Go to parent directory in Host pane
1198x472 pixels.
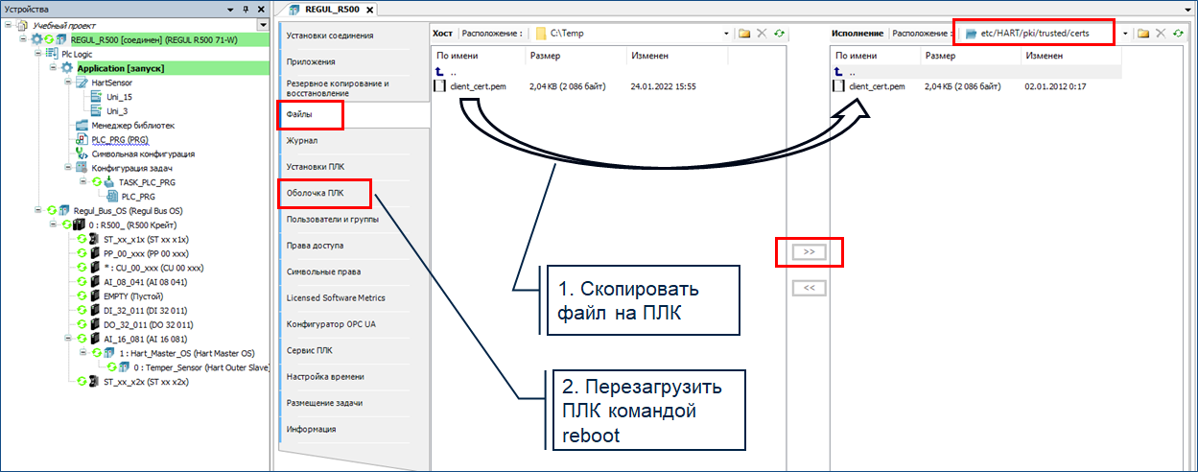pos(440,72)
